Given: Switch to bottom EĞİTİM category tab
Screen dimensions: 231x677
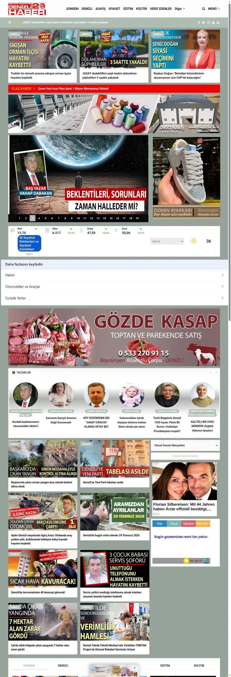Looking at the screenshot, I should pos(165,665).
